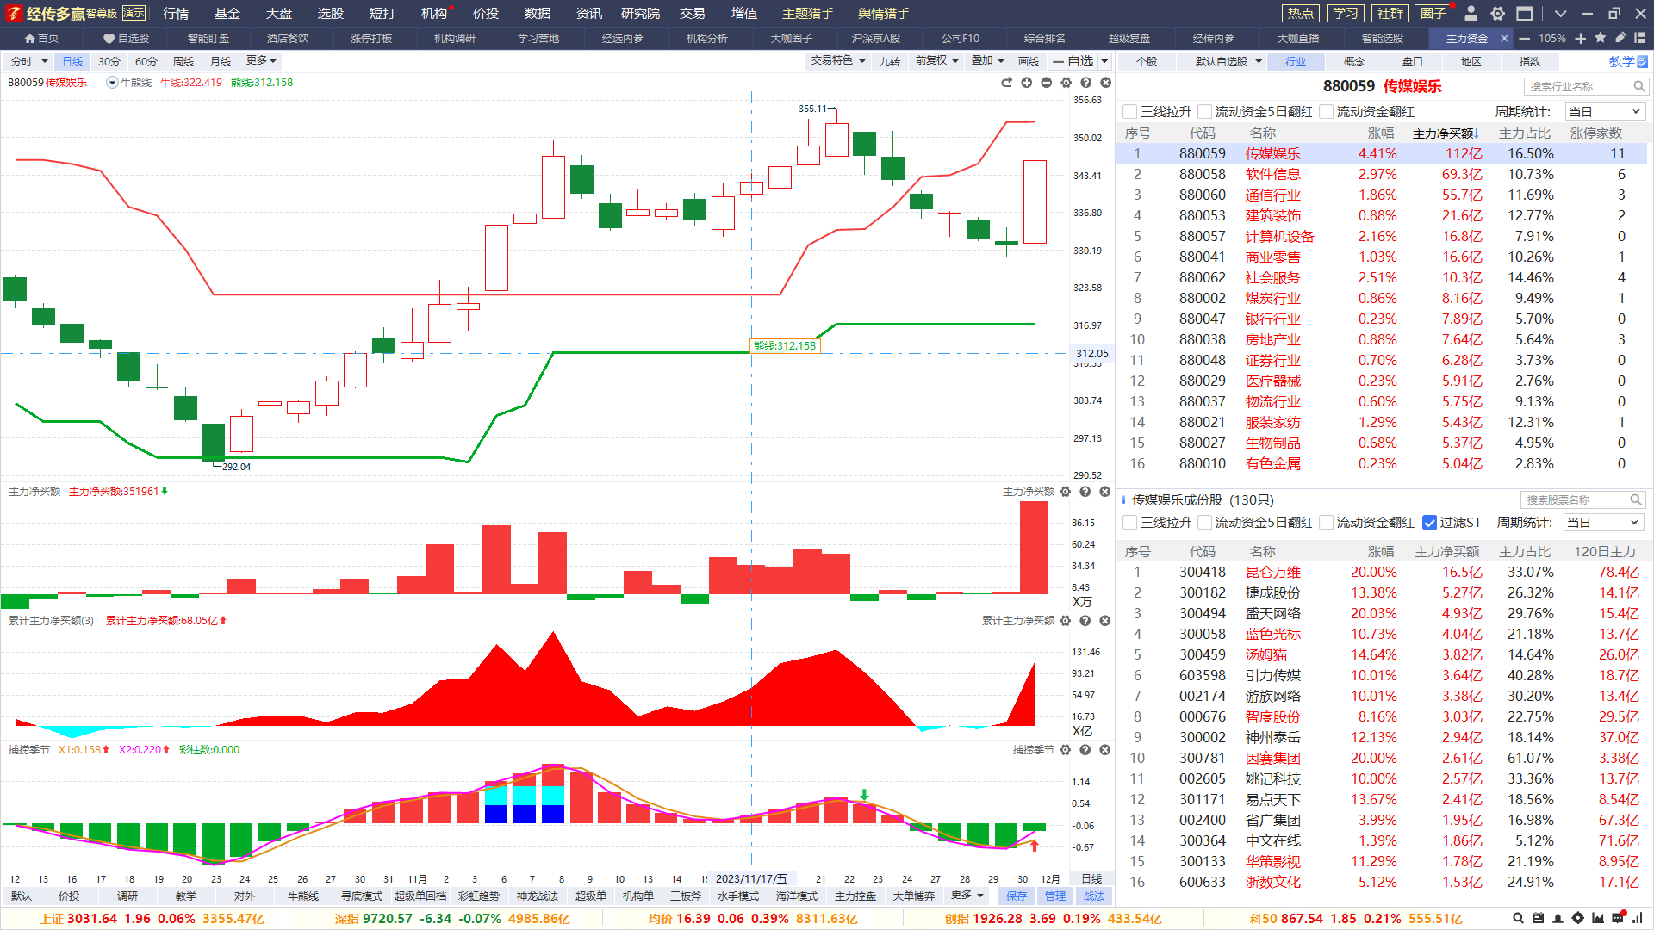Open messages icon with red dot in status bar
Screen dimensions: 1654x930
[x=1618, y=918]
